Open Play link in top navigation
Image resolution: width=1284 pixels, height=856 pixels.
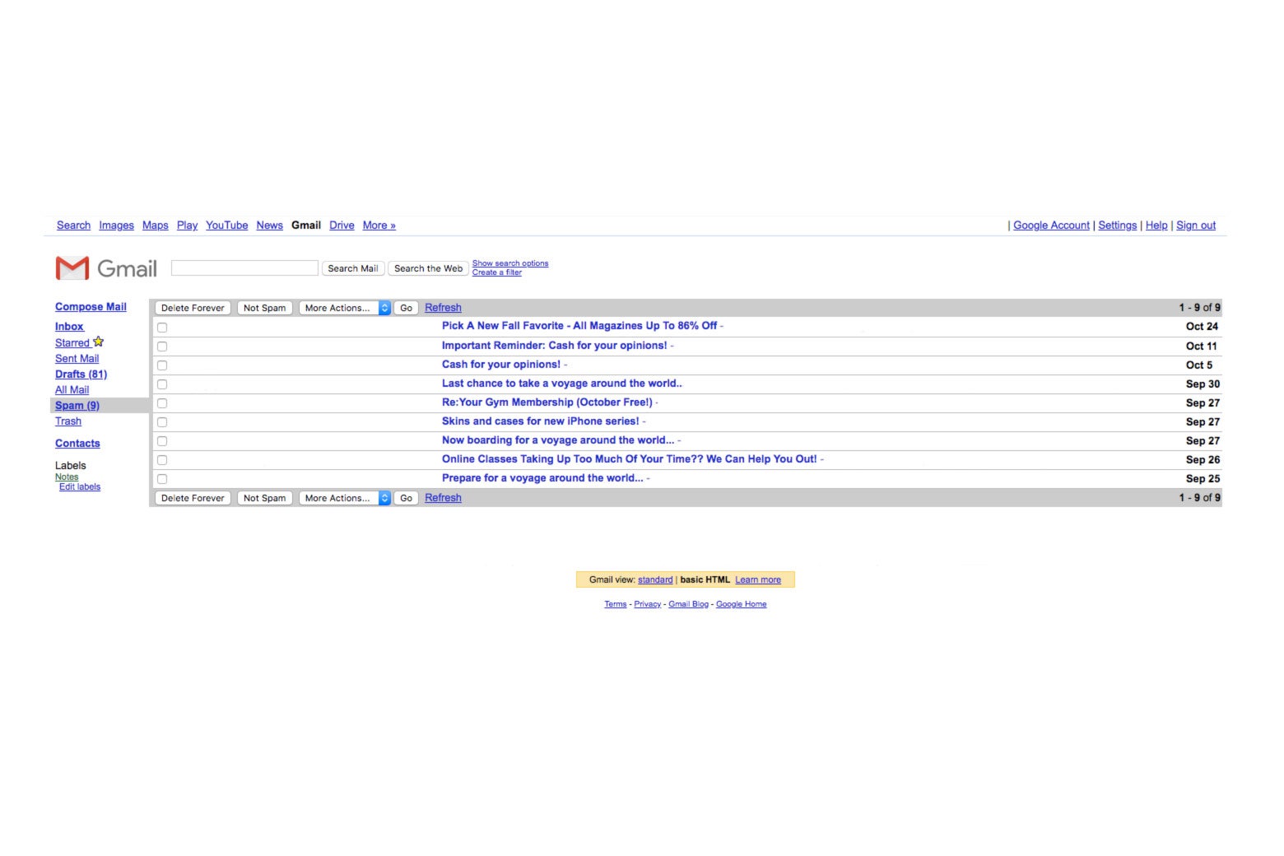(x=187, y=226)
